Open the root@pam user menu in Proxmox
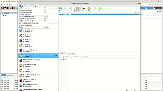 [158, 8]
